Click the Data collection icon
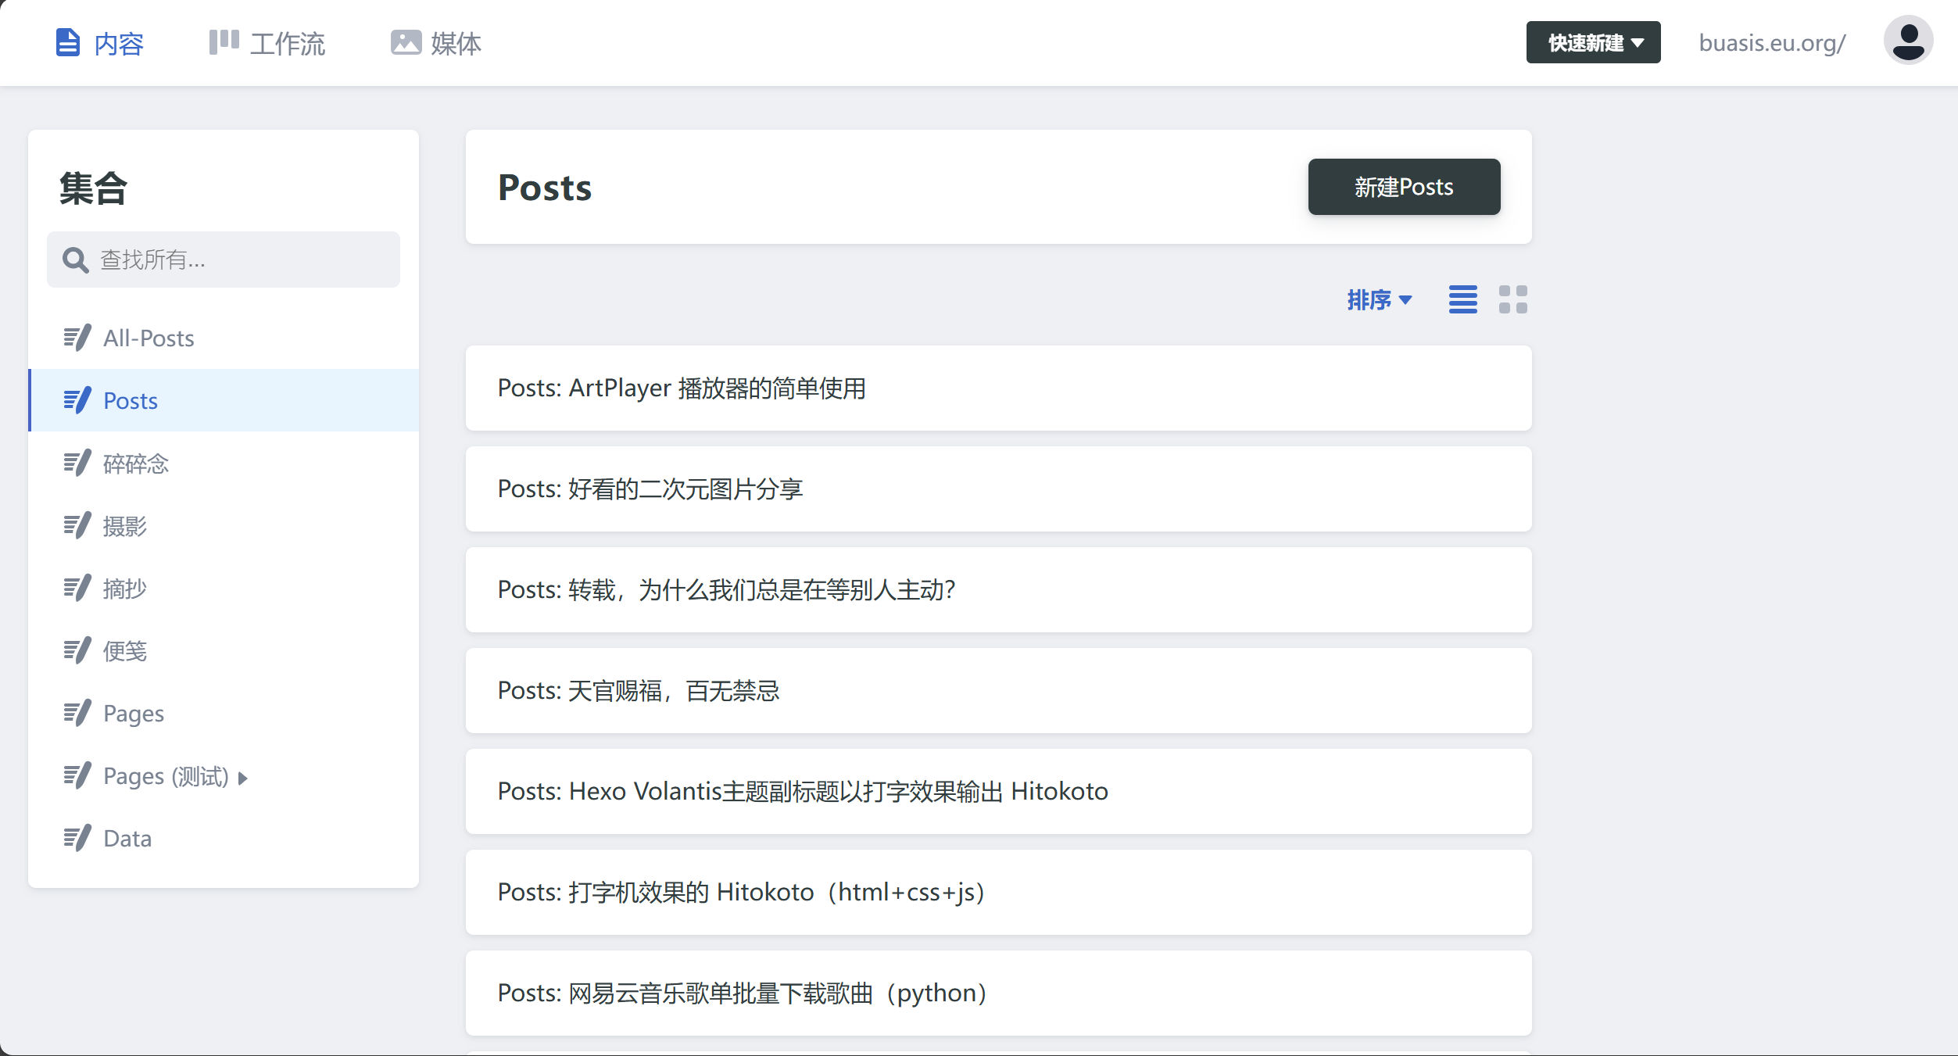 [x=77, y=838]
